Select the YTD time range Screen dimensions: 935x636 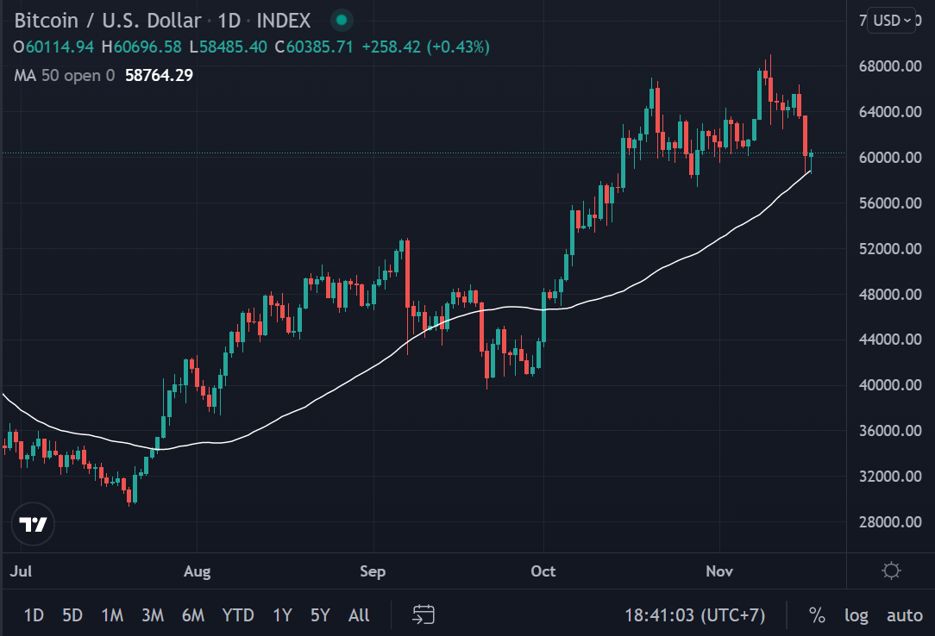click(x=238, y=615)
